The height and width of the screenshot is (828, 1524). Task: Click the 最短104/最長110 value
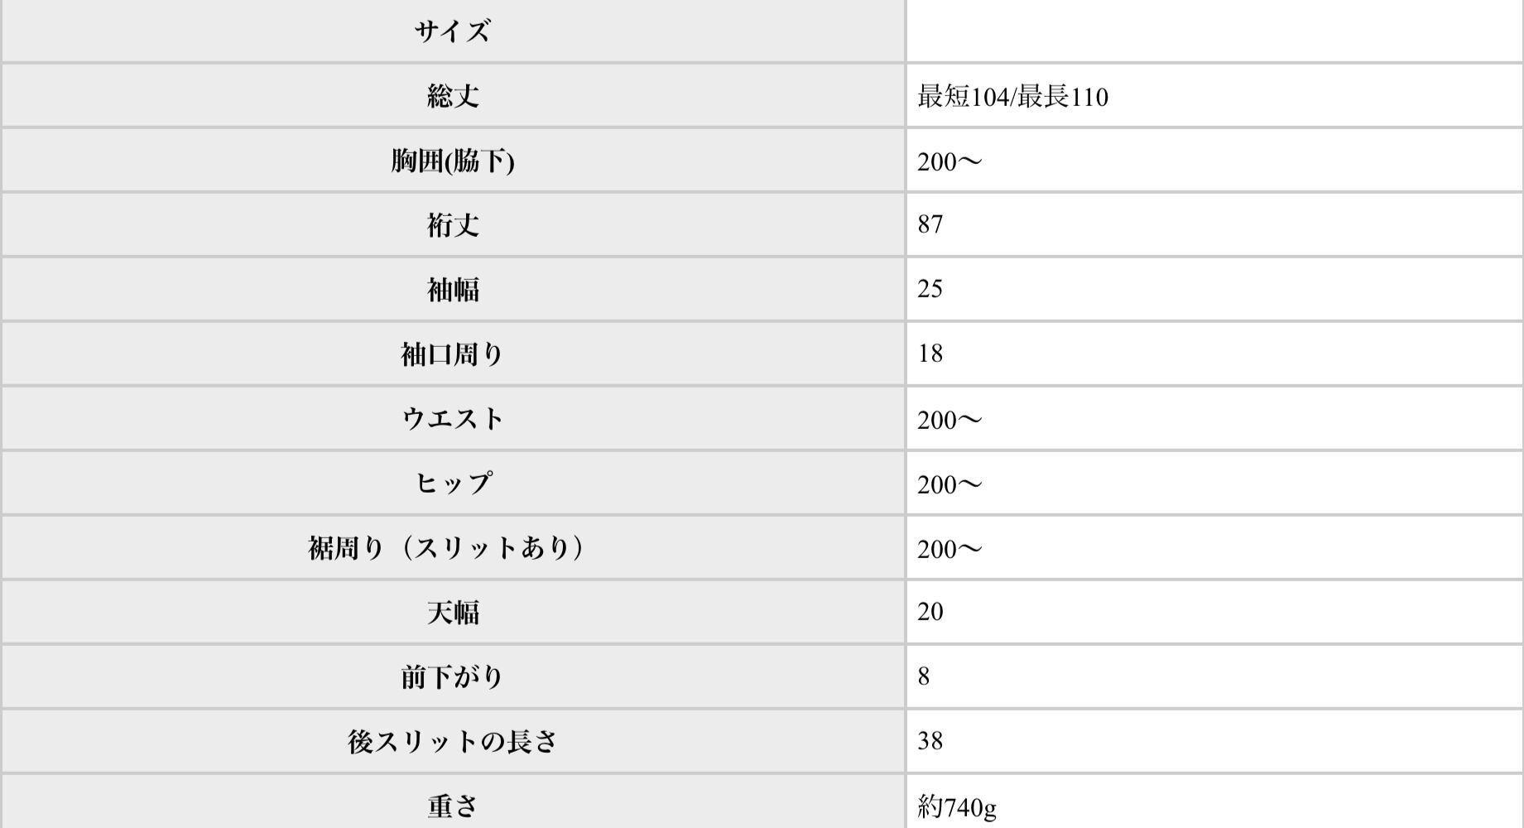[1012, 97]
